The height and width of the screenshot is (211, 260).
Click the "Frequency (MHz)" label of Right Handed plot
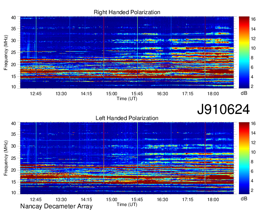[6, 52]
